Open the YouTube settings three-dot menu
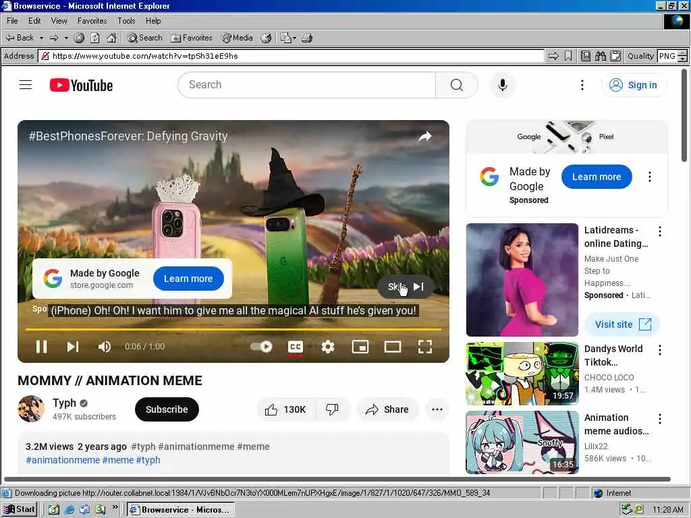Image resolution: width=691 pixels, height=518 pixels. click(582, 85)
